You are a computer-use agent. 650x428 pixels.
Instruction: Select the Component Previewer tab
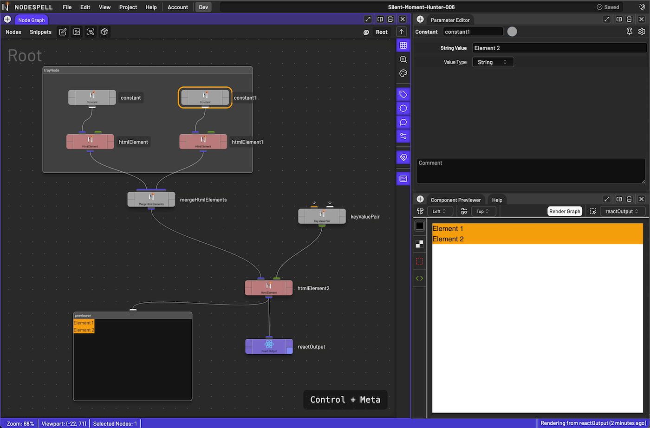pyautogui.click(x=455, y=200)
